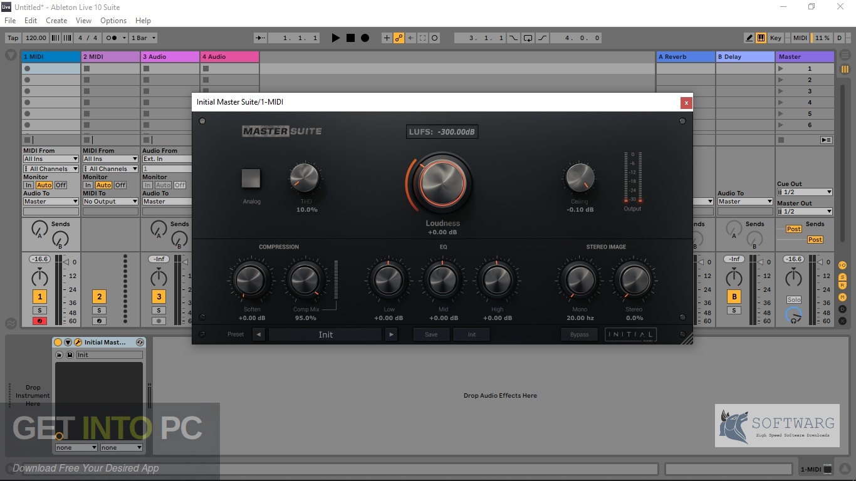Image resolution: width=856 pixels, height=481 pixels.
Task: Set track 1 Monitor to In
Action: point(28,185)
